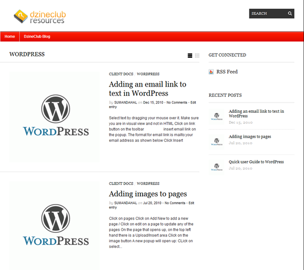Click Client Docs category above the email link post

click(x=121, y=74)
